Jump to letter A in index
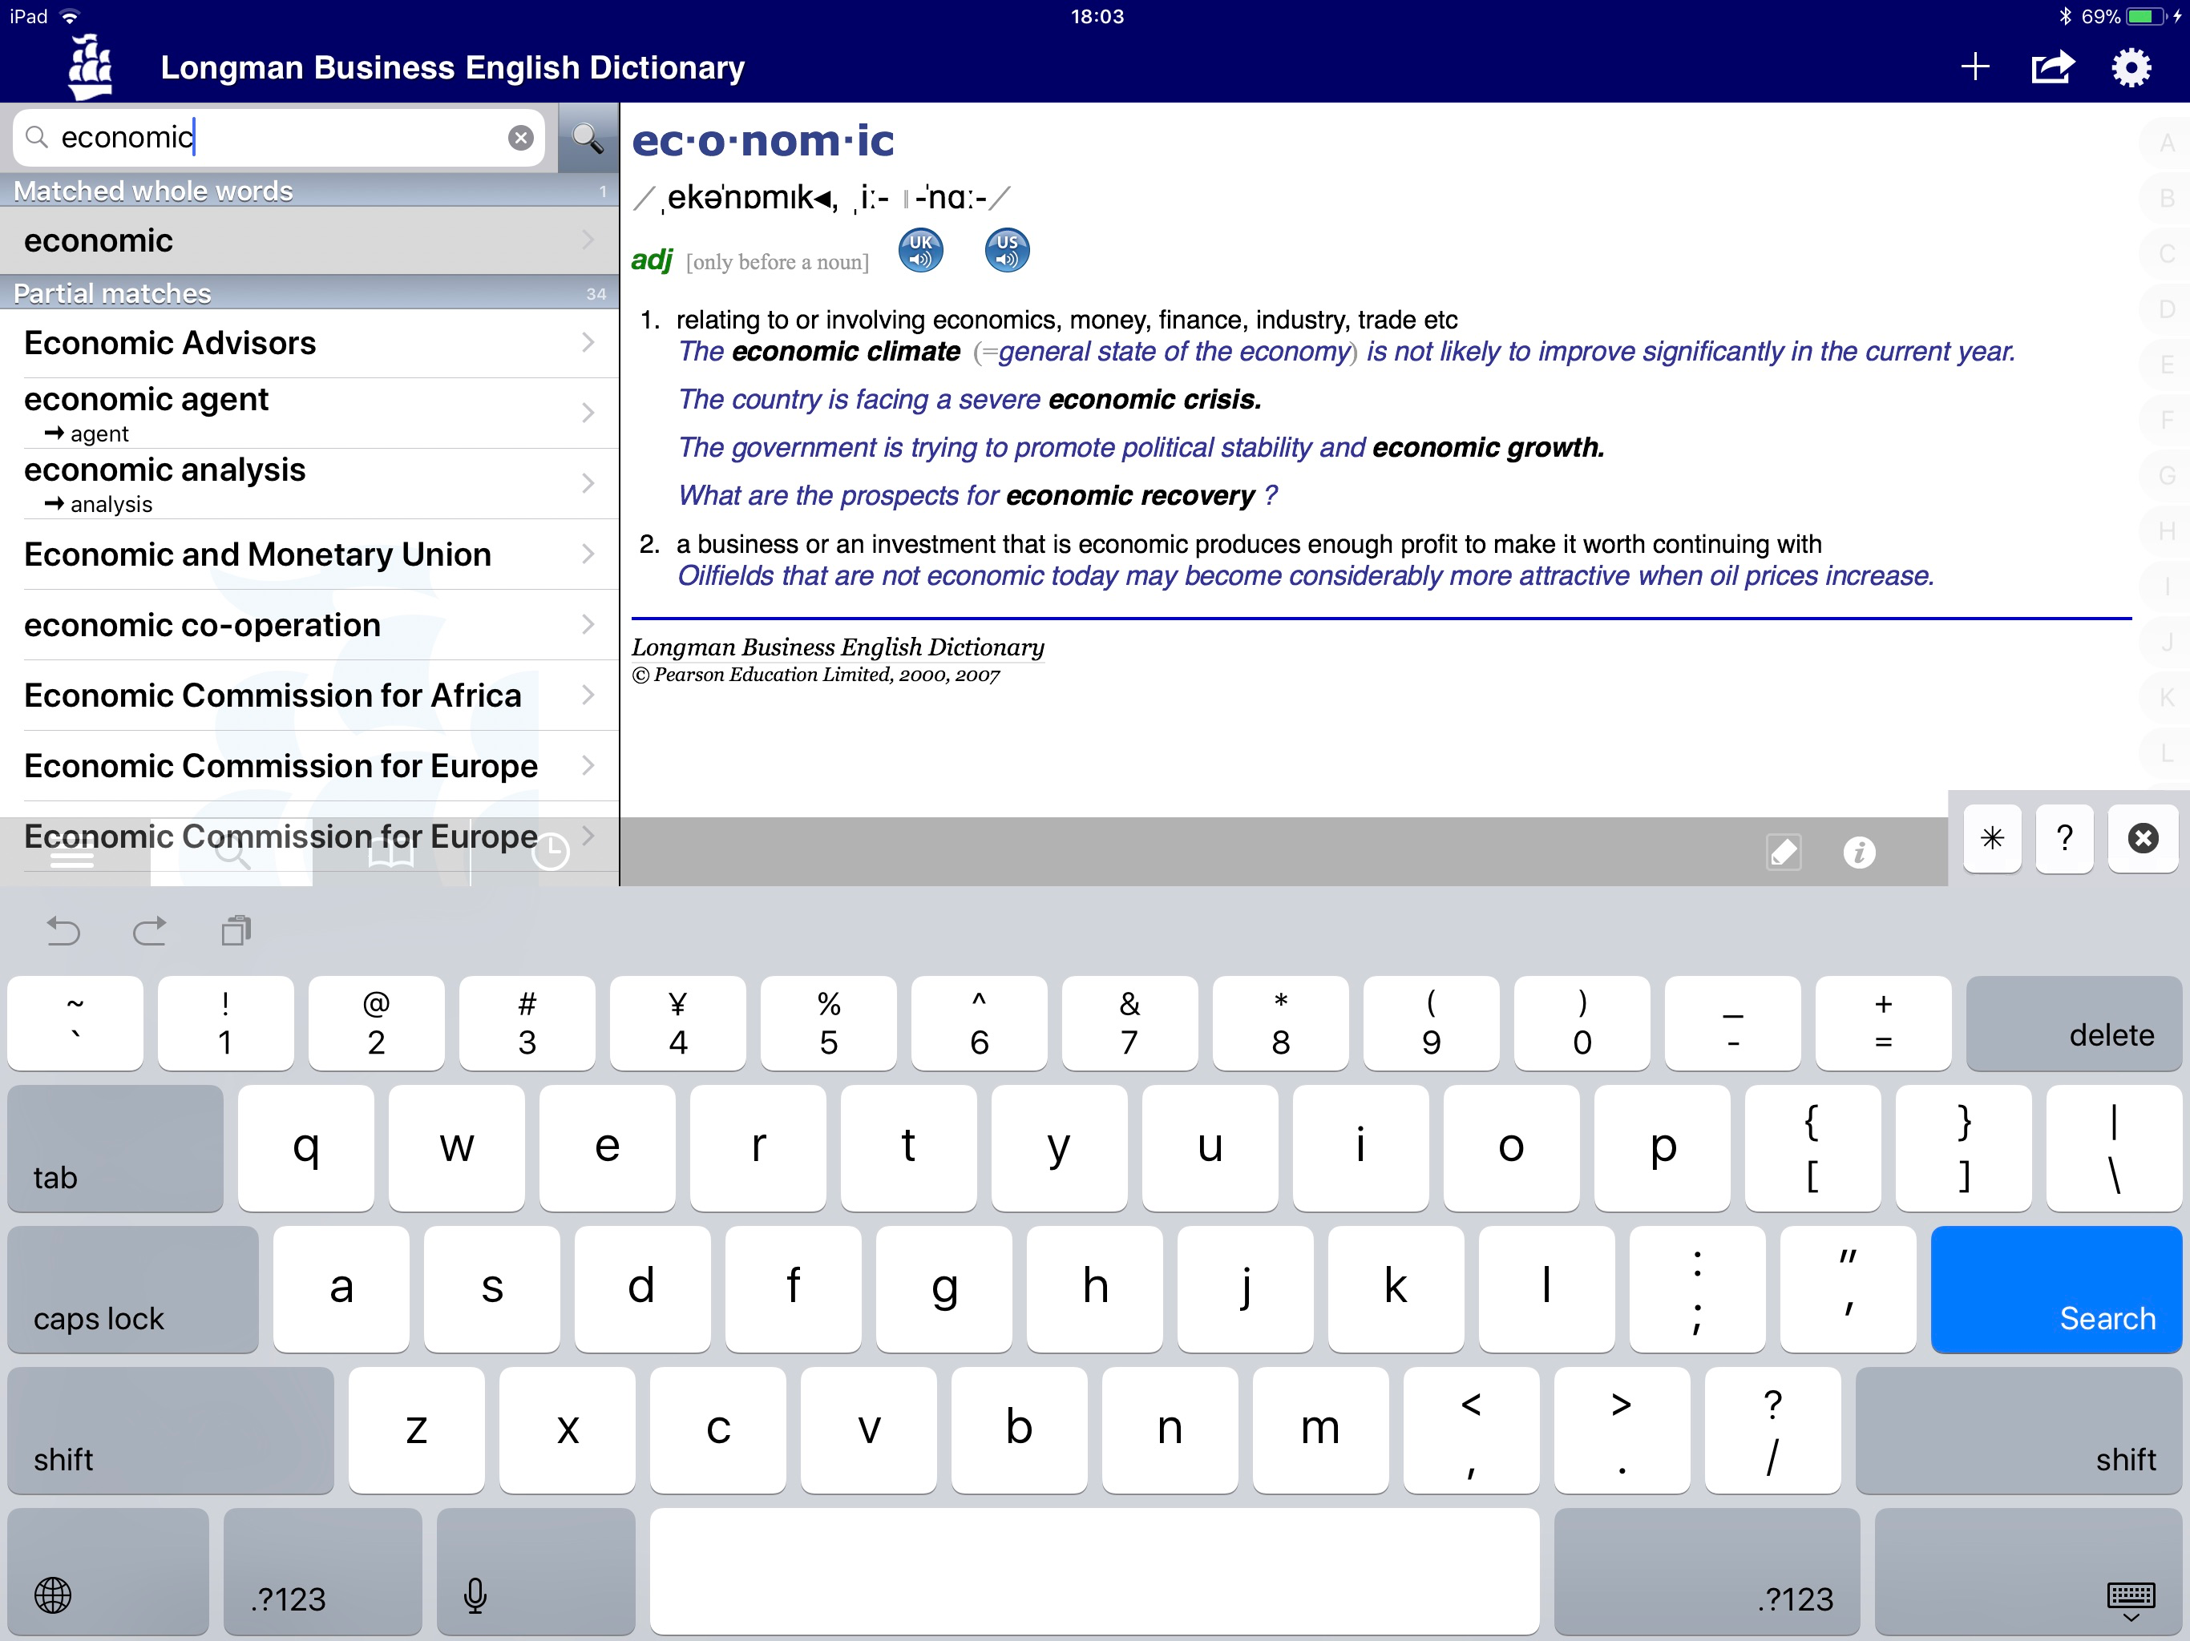The height and width of the screenshot is (1641, 2190). 2166,143
